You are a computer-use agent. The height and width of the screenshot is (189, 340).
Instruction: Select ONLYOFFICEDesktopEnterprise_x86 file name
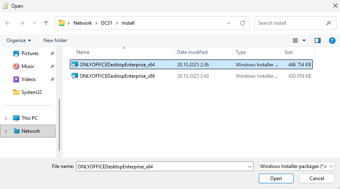point(117,76)
